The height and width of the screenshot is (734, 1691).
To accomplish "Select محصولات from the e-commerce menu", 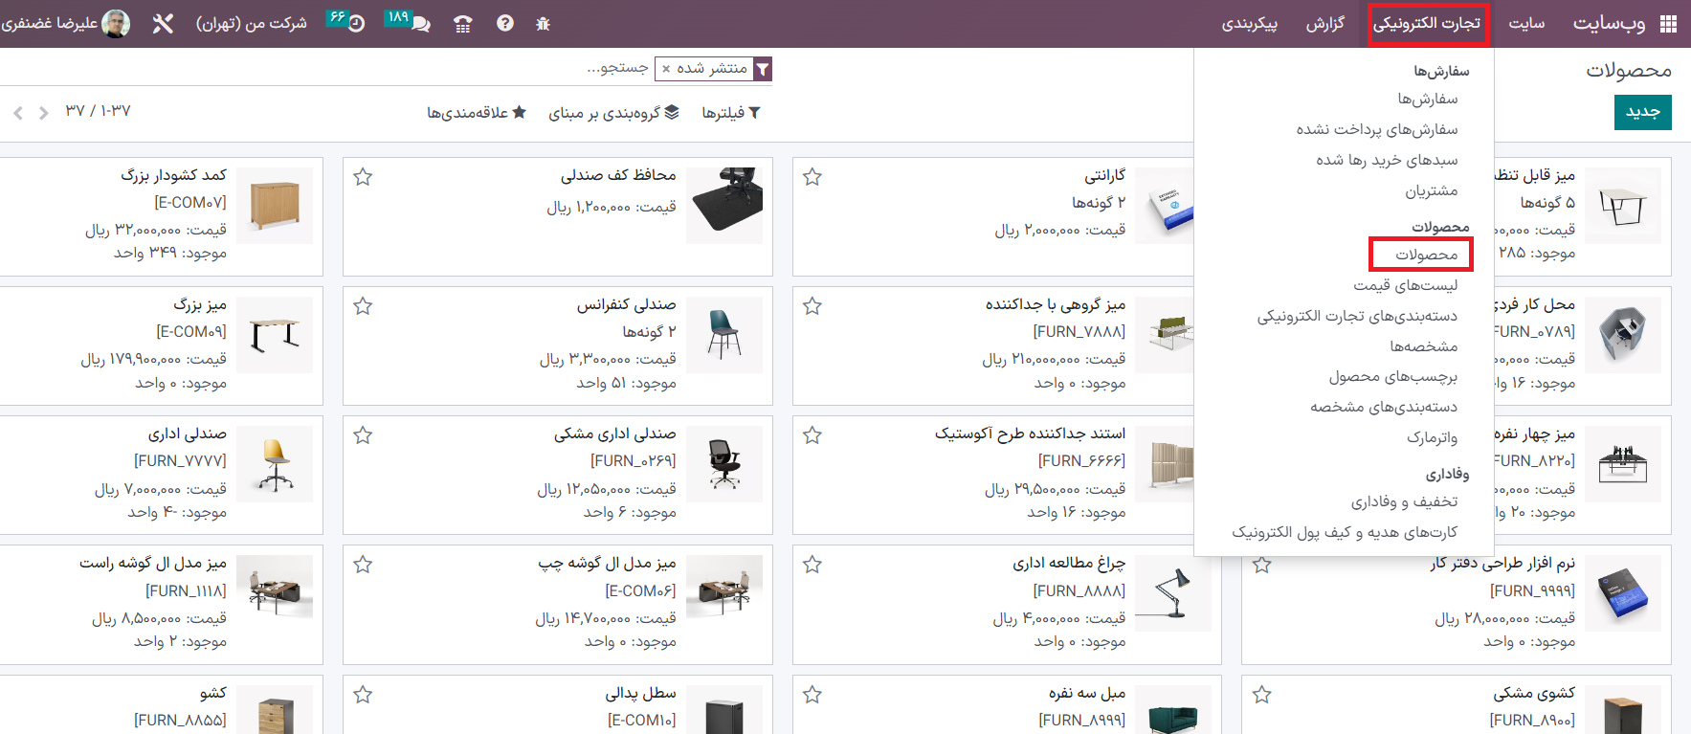I will pyautogui.click(x=1426, y=255).
